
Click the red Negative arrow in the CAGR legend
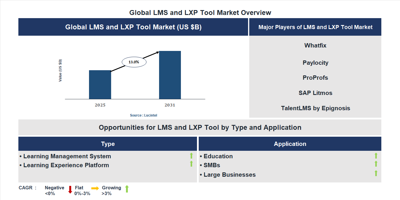70,190
